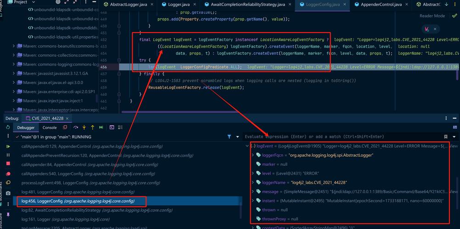The width and height of the screenshot is (460, 229).
Task: Click the Step Into arrow icon
Action: [x=84, y=127]
